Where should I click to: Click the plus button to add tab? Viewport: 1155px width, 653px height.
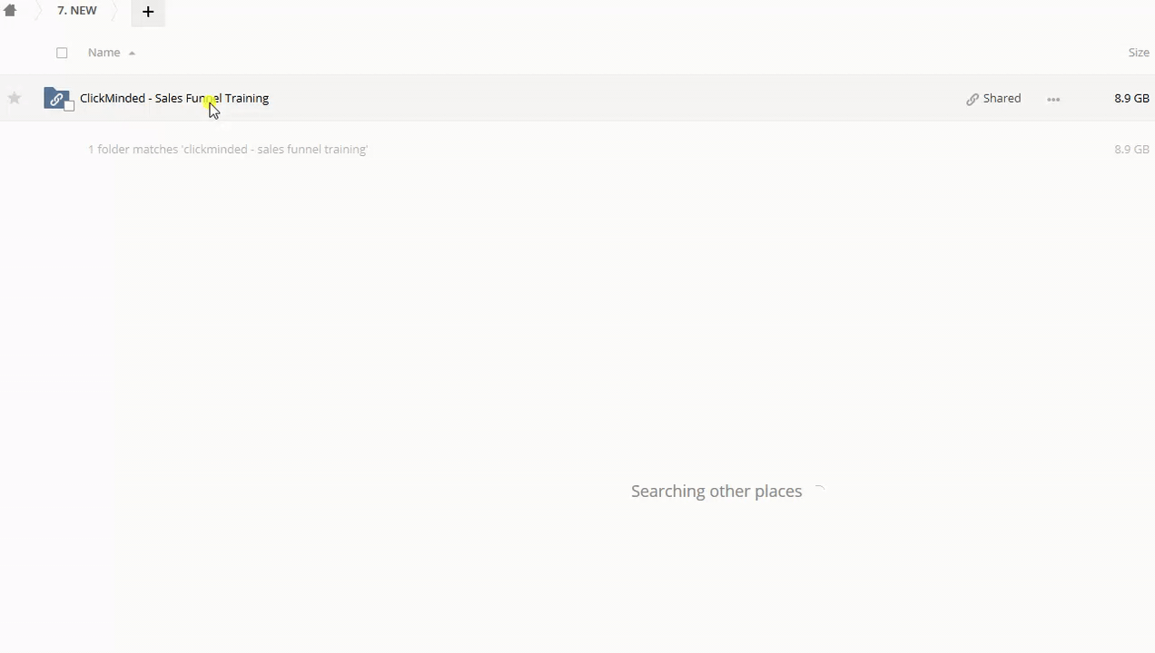pos(148,12)
